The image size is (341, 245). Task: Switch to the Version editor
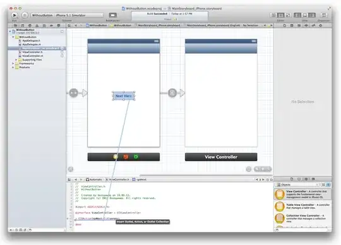[x=288, y=15]
